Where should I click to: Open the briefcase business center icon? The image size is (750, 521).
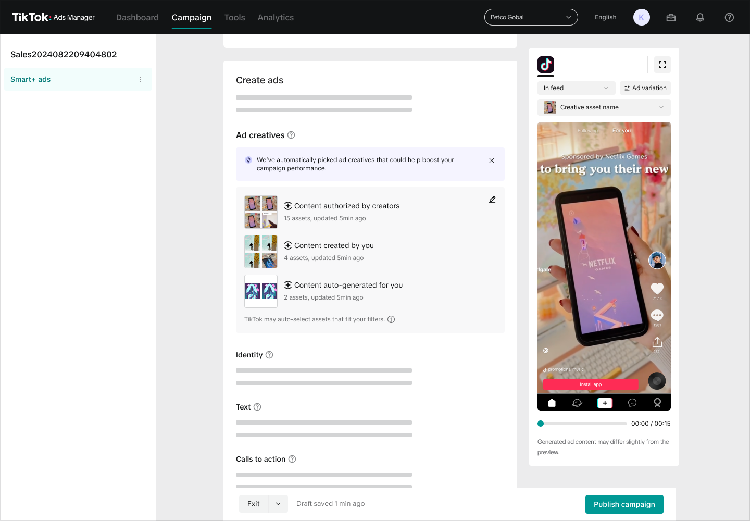click(671, 17)
